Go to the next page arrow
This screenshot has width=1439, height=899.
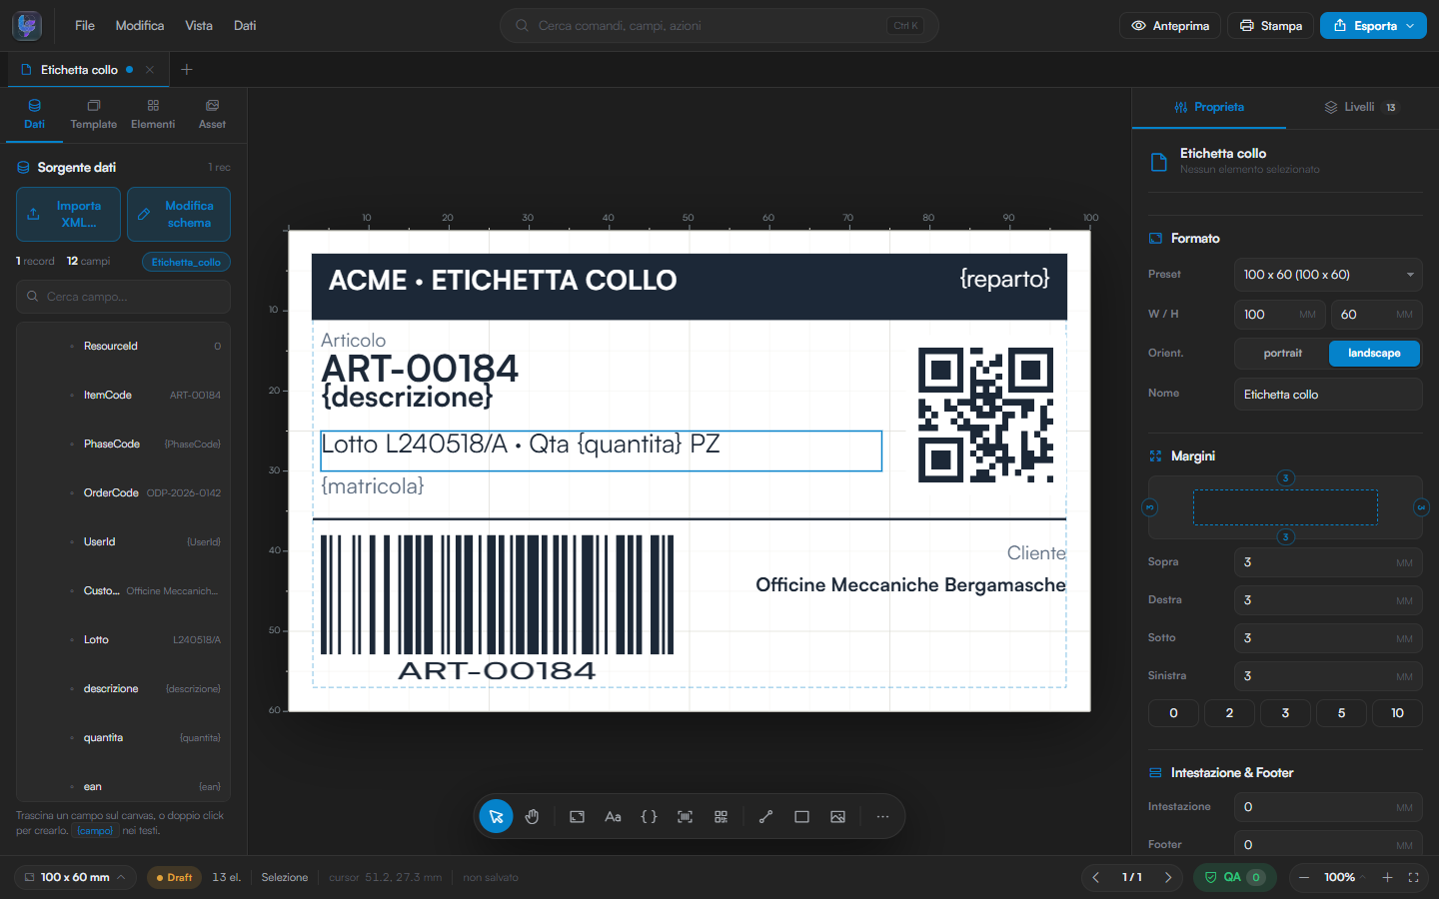coord(1168,877)
